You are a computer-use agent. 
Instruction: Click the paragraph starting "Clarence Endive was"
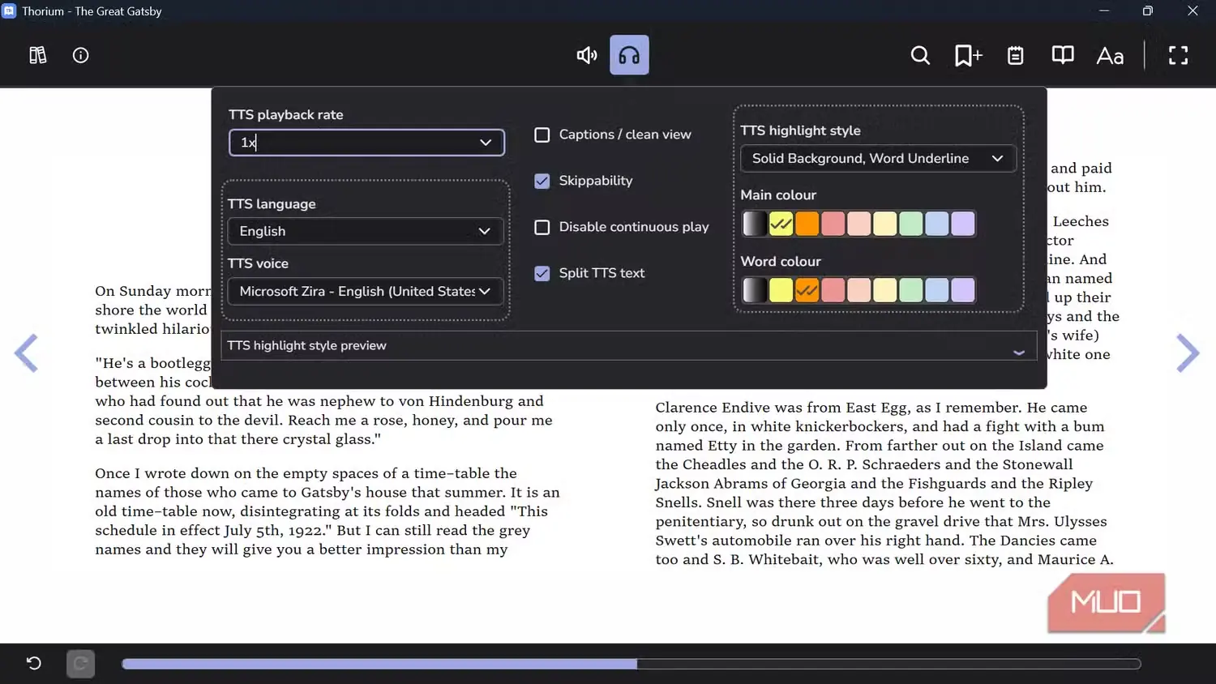point(884,484)
